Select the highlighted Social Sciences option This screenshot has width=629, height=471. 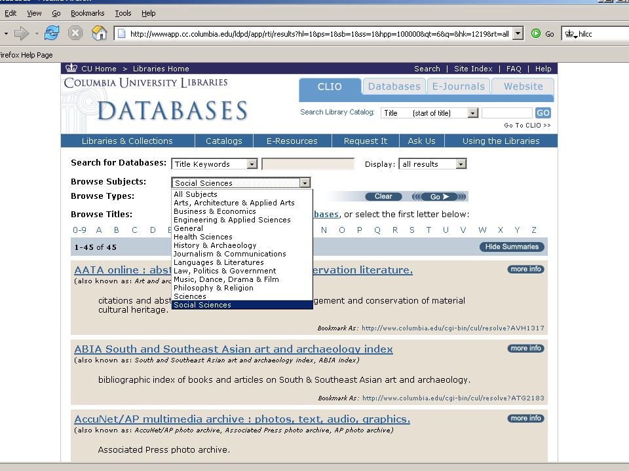(242, 305)
